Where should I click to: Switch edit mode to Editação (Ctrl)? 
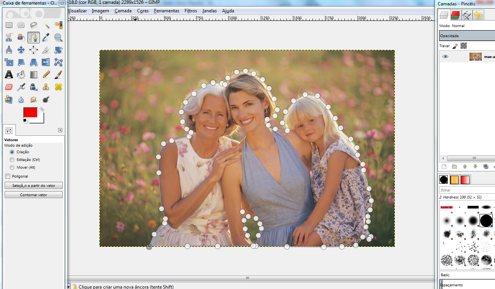[12, 159]
